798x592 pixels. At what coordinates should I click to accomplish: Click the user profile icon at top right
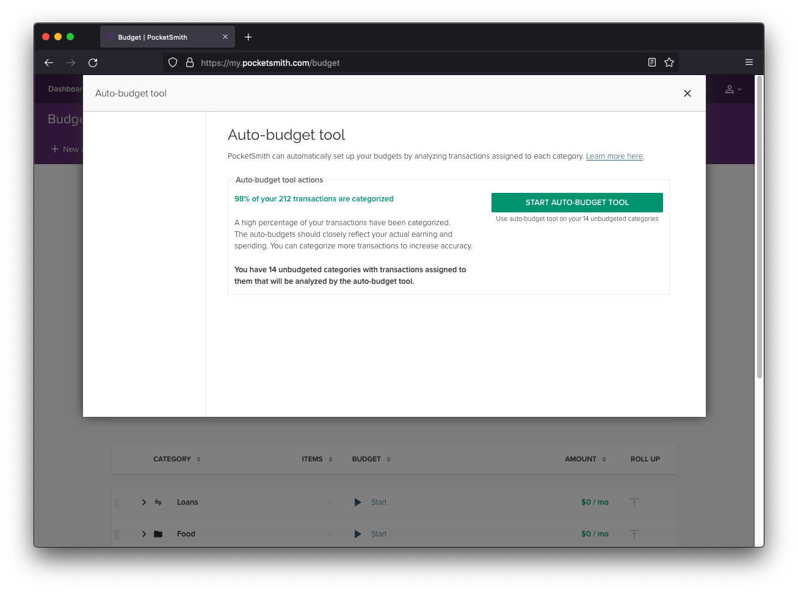(x=730, y=88)
